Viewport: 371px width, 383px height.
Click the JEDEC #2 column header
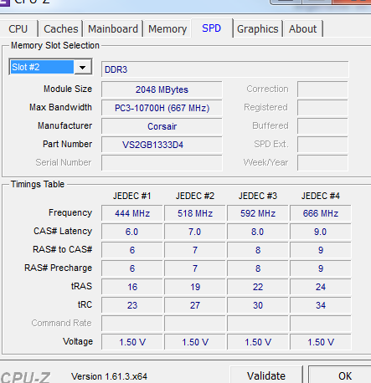[195, 196]
